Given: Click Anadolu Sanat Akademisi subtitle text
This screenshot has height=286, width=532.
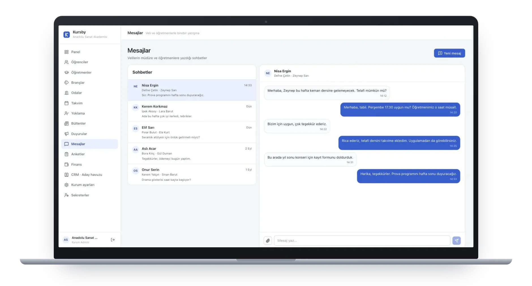Looking at the screenshot, I should 90,37.
